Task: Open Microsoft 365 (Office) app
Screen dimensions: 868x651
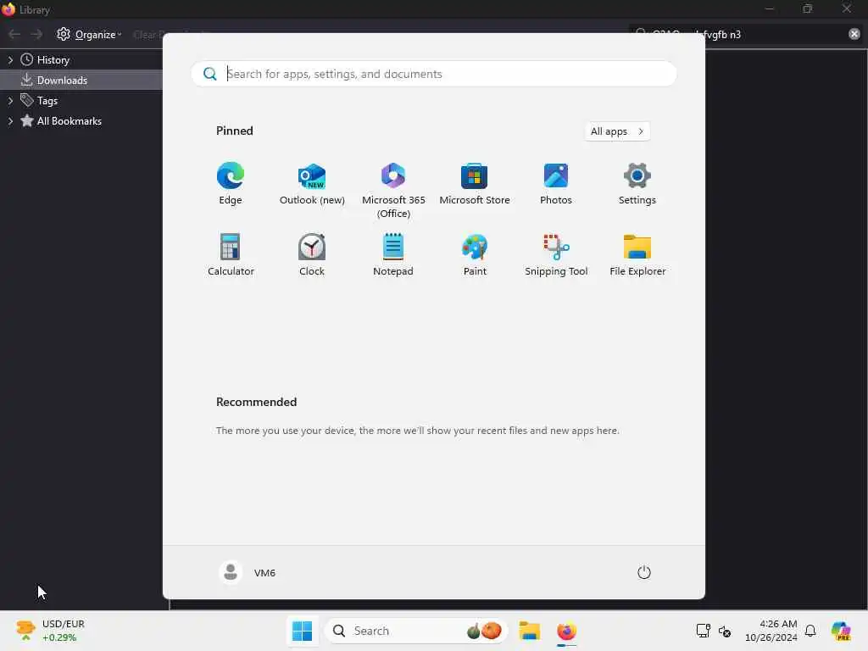Action: [x=393, y=191]
